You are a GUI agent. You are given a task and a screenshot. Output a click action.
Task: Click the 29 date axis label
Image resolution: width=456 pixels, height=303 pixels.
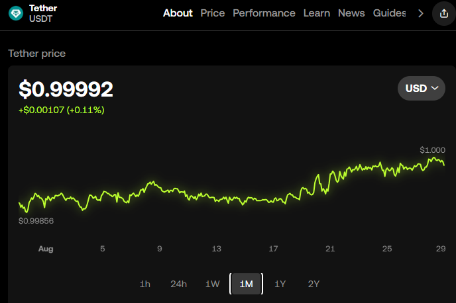click(441, 249)
